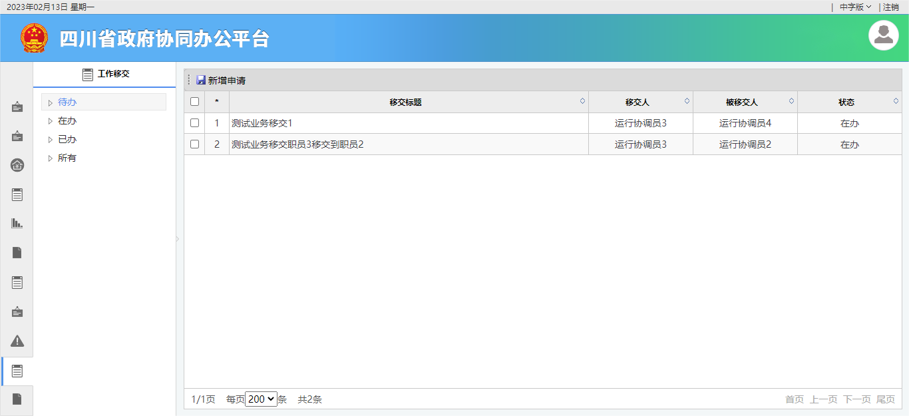909x416 pixels.
Task: Select 已办 in the left tree
Action: tap(67, 140)
